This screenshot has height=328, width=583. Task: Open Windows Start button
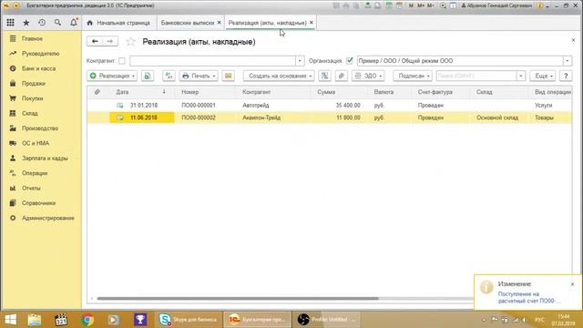click(x=10, y=320)
